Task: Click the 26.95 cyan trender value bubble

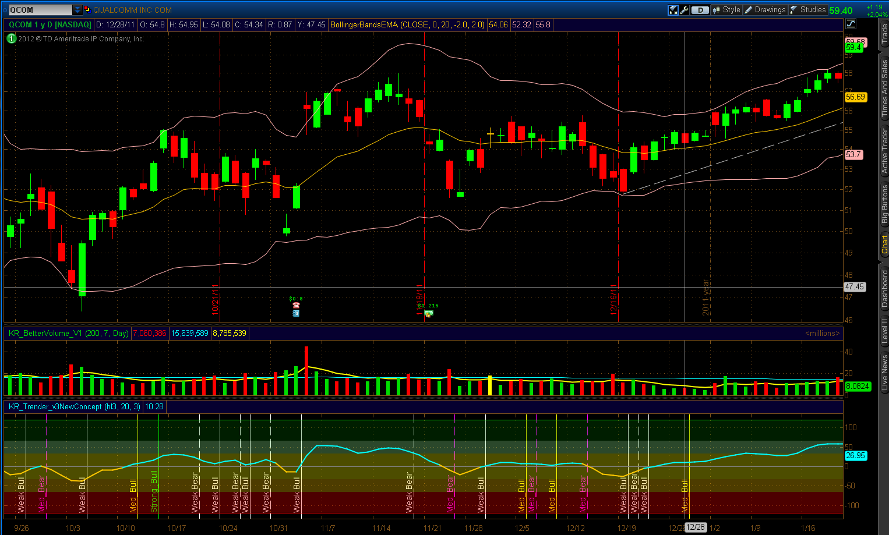Action: (855, 456)
